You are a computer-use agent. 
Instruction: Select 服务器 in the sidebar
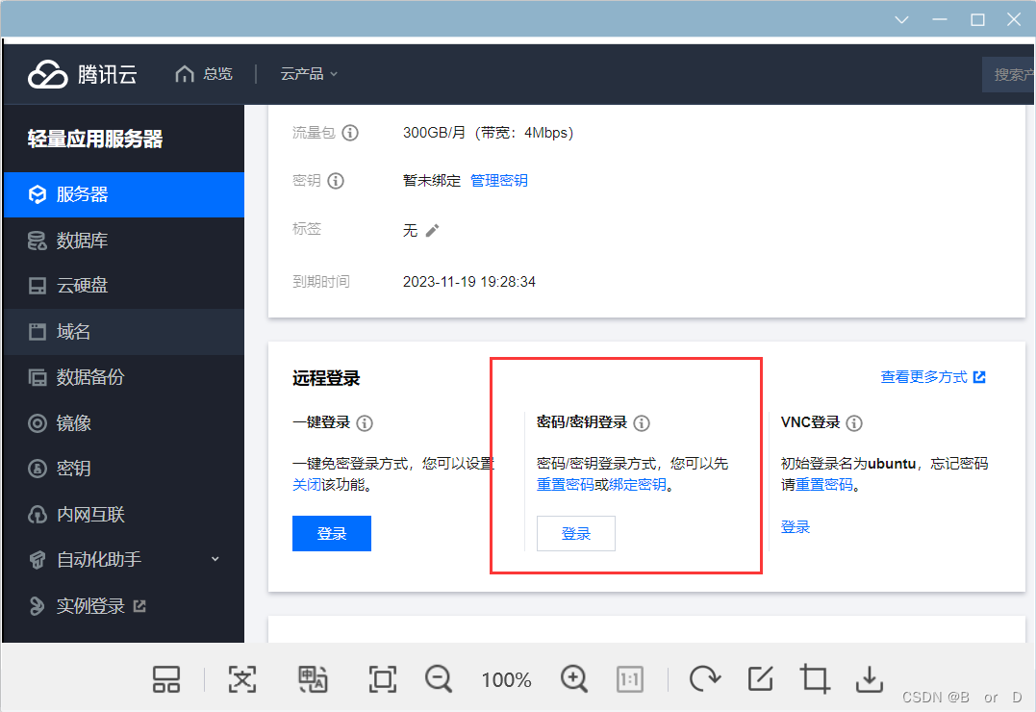[x=123, y=194]
